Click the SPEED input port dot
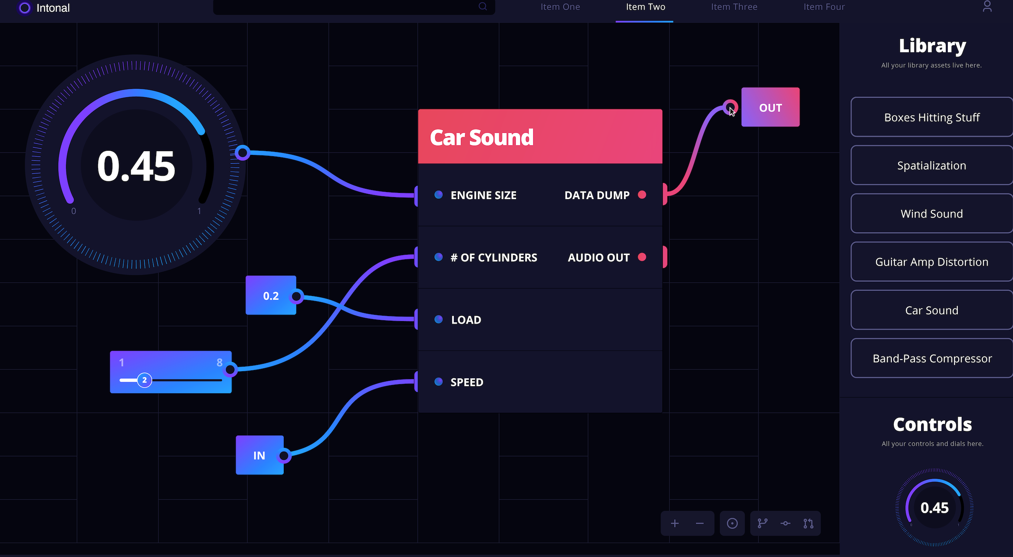1013x557 pixels. tap(438, 382)
